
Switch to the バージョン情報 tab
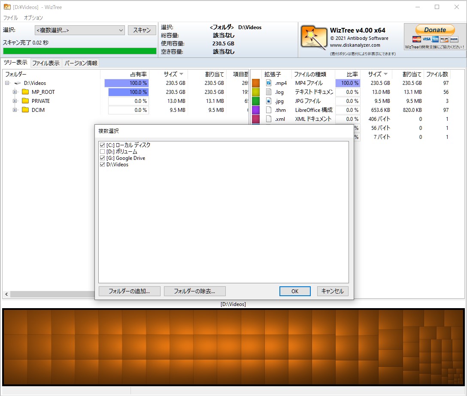coord(81,63)
